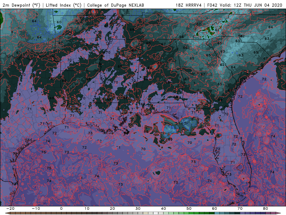
Task: Click the '20' color bar scale label
Action: point(112,209)
